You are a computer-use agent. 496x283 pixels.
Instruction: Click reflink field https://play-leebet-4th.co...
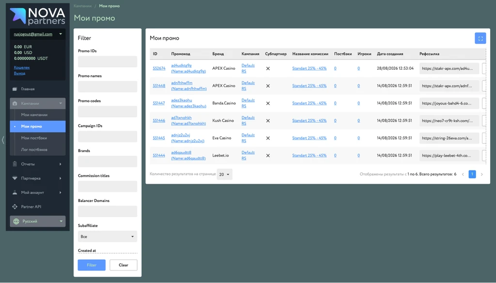click(449, 156)
